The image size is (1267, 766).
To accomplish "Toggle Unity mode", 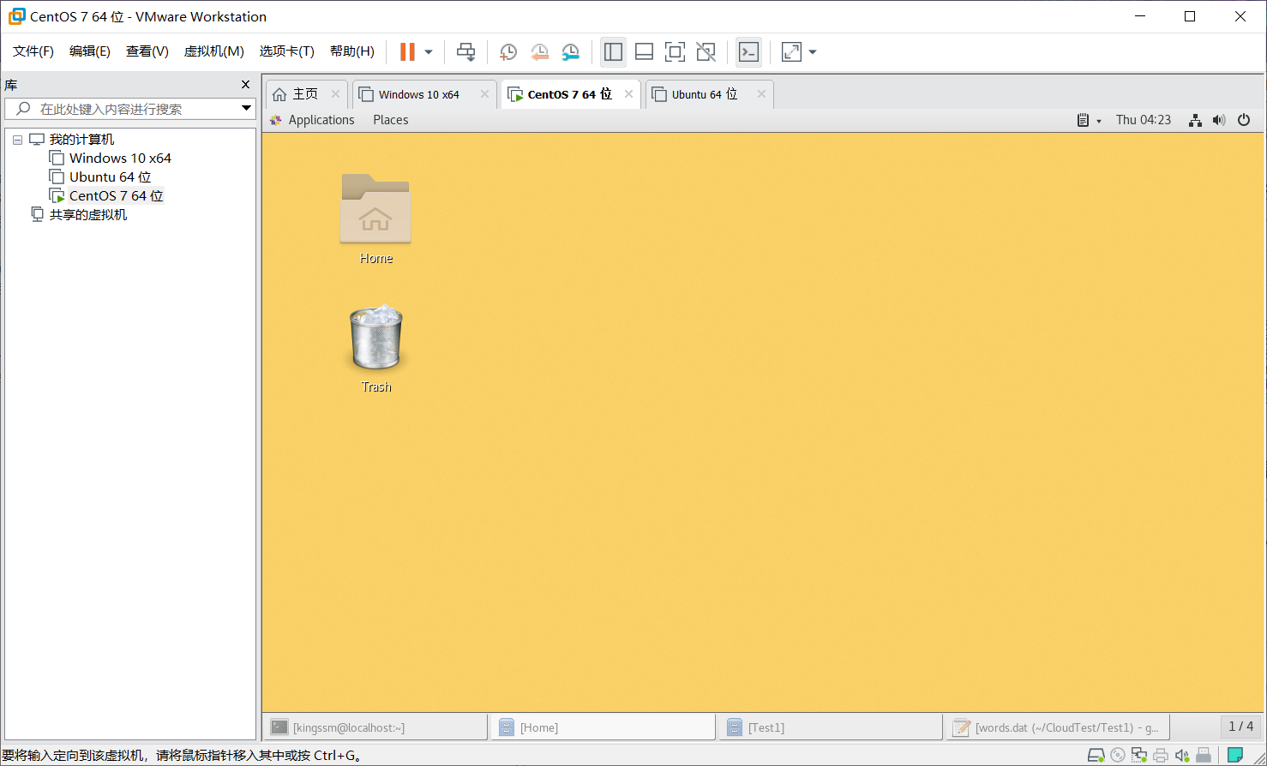I will click(706, 52).
